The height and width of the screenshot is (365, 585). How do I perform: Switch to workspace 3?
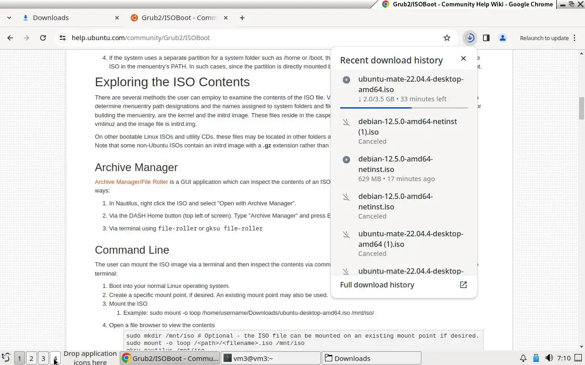coord(43,358)
